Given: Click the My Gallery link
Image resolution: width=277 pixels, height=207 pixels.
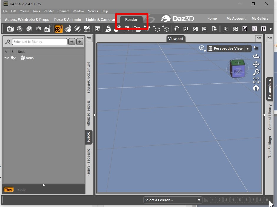Looking at the screenshot, I should click(260, 18).
